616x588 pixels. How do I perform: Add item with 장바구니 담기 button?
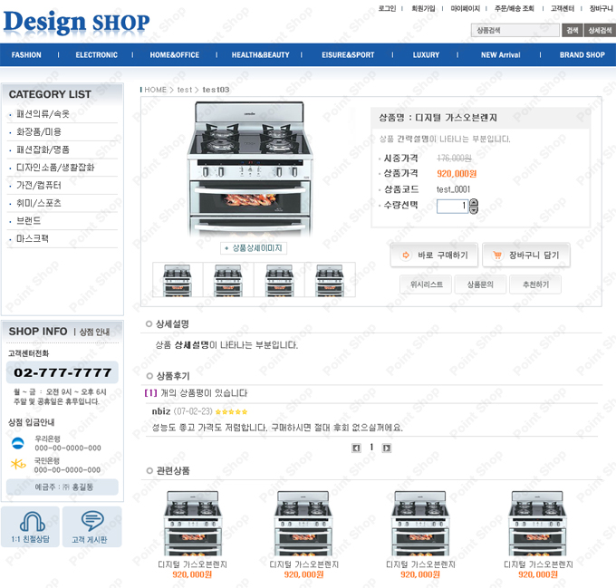526,255
